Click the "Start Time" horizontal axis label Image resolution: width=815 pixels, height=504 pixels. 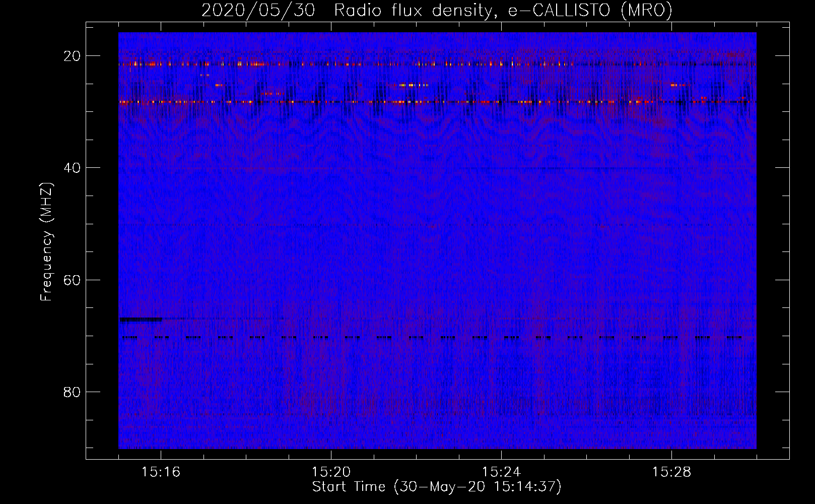(x=436, y=487)
